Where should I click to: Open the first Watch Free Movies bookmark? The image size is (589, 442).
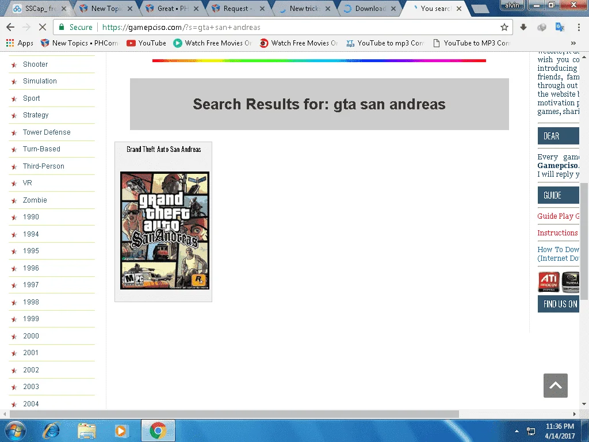coord(213,43)
